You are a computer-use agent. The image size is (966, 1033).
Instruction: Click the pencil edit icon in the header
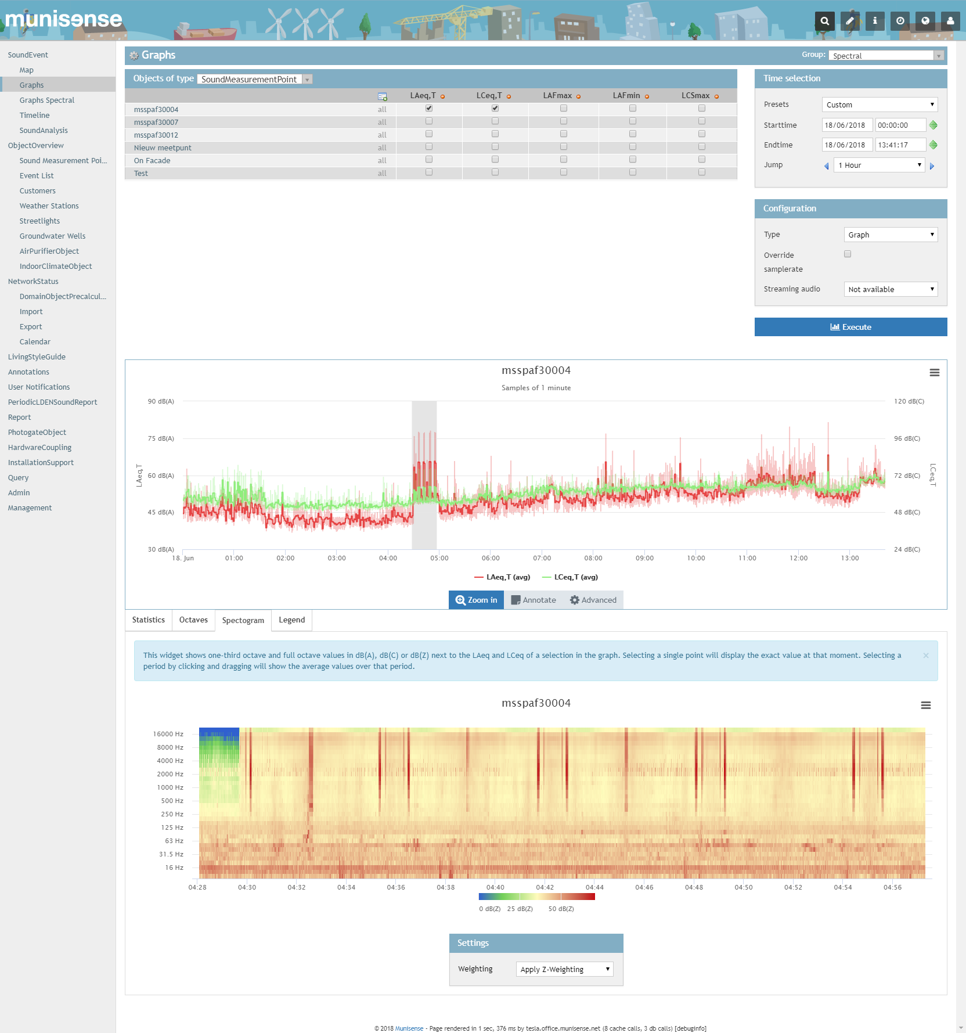coord(849,21)
